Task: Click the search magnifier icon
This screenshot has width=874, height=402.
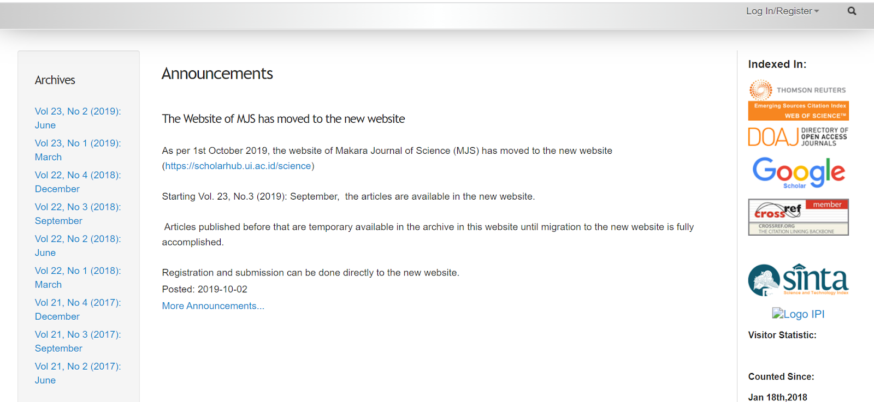Action: (x=852, y=11)
